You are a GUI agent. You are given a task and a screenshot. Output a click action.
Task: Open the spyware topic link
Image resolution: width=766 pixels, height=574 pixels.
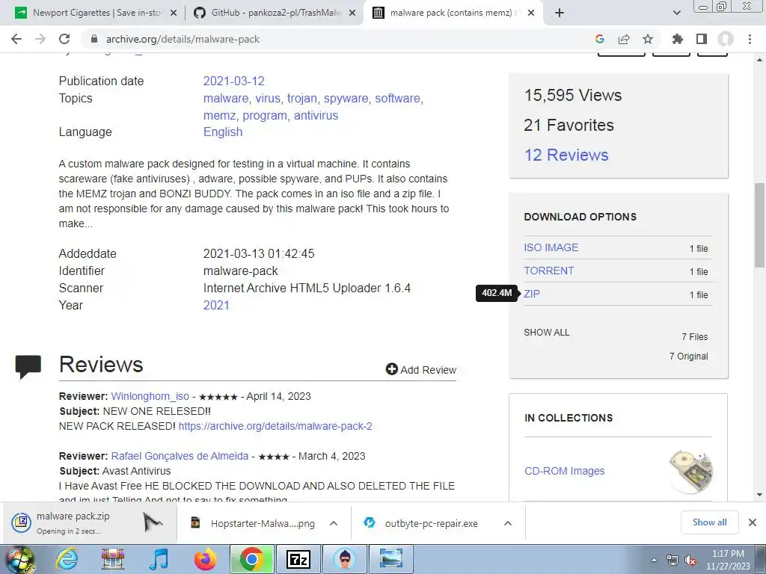tap(346, 98)
